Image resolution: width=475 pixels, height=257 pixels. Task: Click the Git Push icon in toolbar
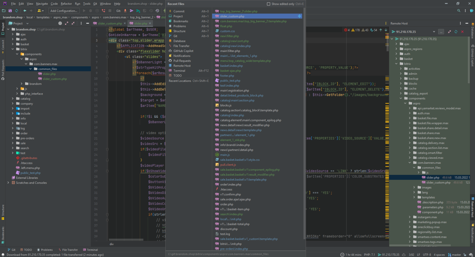pos(138,11)
